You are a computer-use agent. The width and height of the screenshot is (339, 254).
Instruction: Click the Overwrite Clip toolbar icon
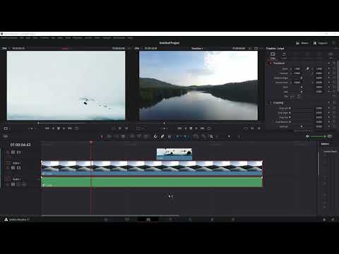[x=139, y=137]
